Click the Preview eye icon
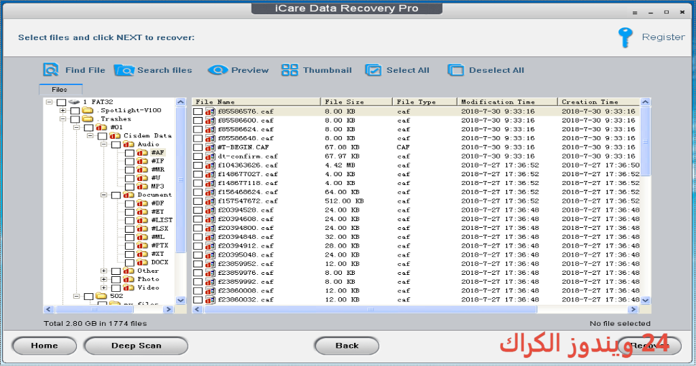This screenshot has height=366, width=696. (x=217, y=70)
